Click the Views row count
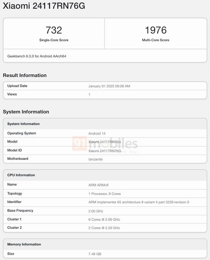This screenshot has width=210, height=260. tap(90, 94)
